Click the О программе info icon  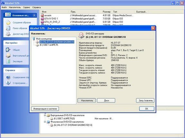coord(8,83)
